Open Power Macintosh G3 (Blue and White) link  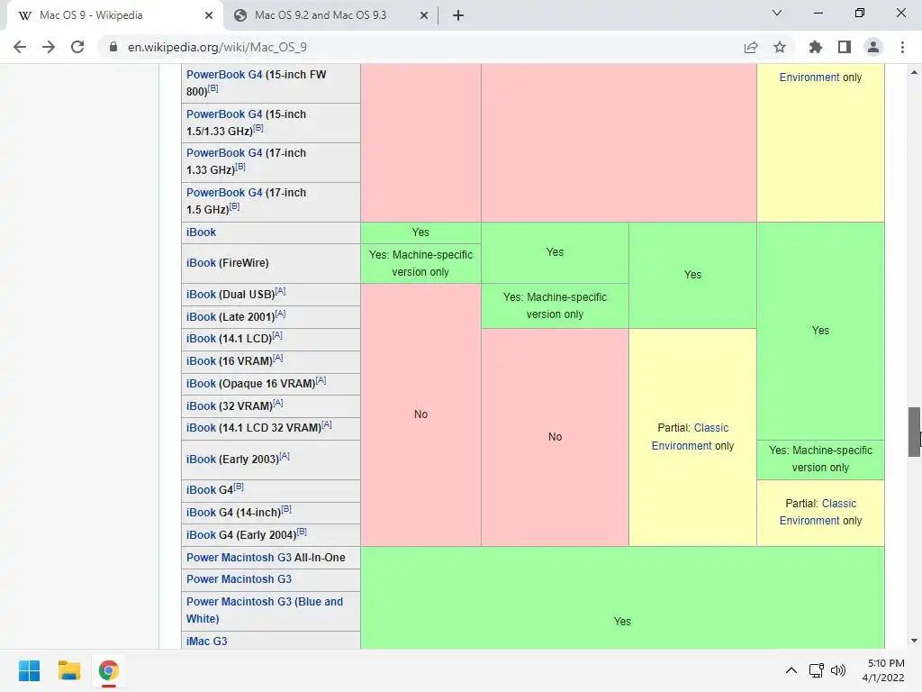click(265, 610)
